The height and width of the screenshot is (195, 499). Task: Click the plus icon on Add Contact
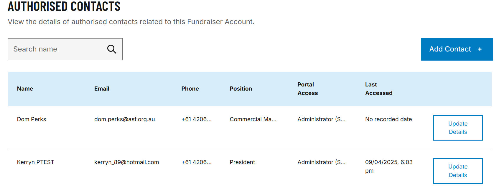point(480,49)
